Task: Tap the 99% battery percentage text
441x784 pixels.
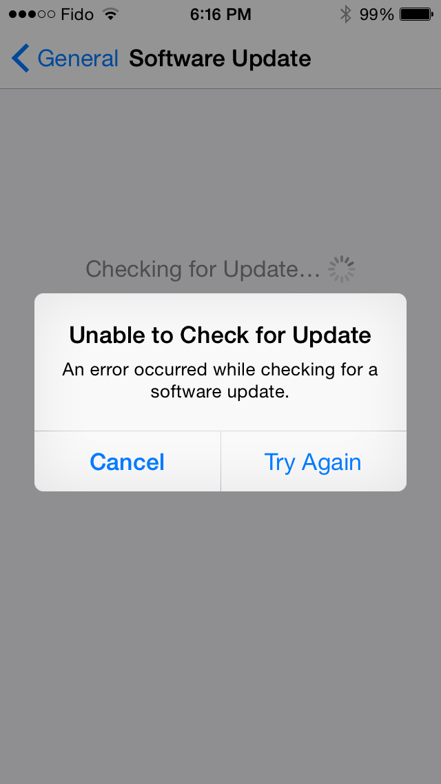Action: pyautogui.click(x=377, y=14)
